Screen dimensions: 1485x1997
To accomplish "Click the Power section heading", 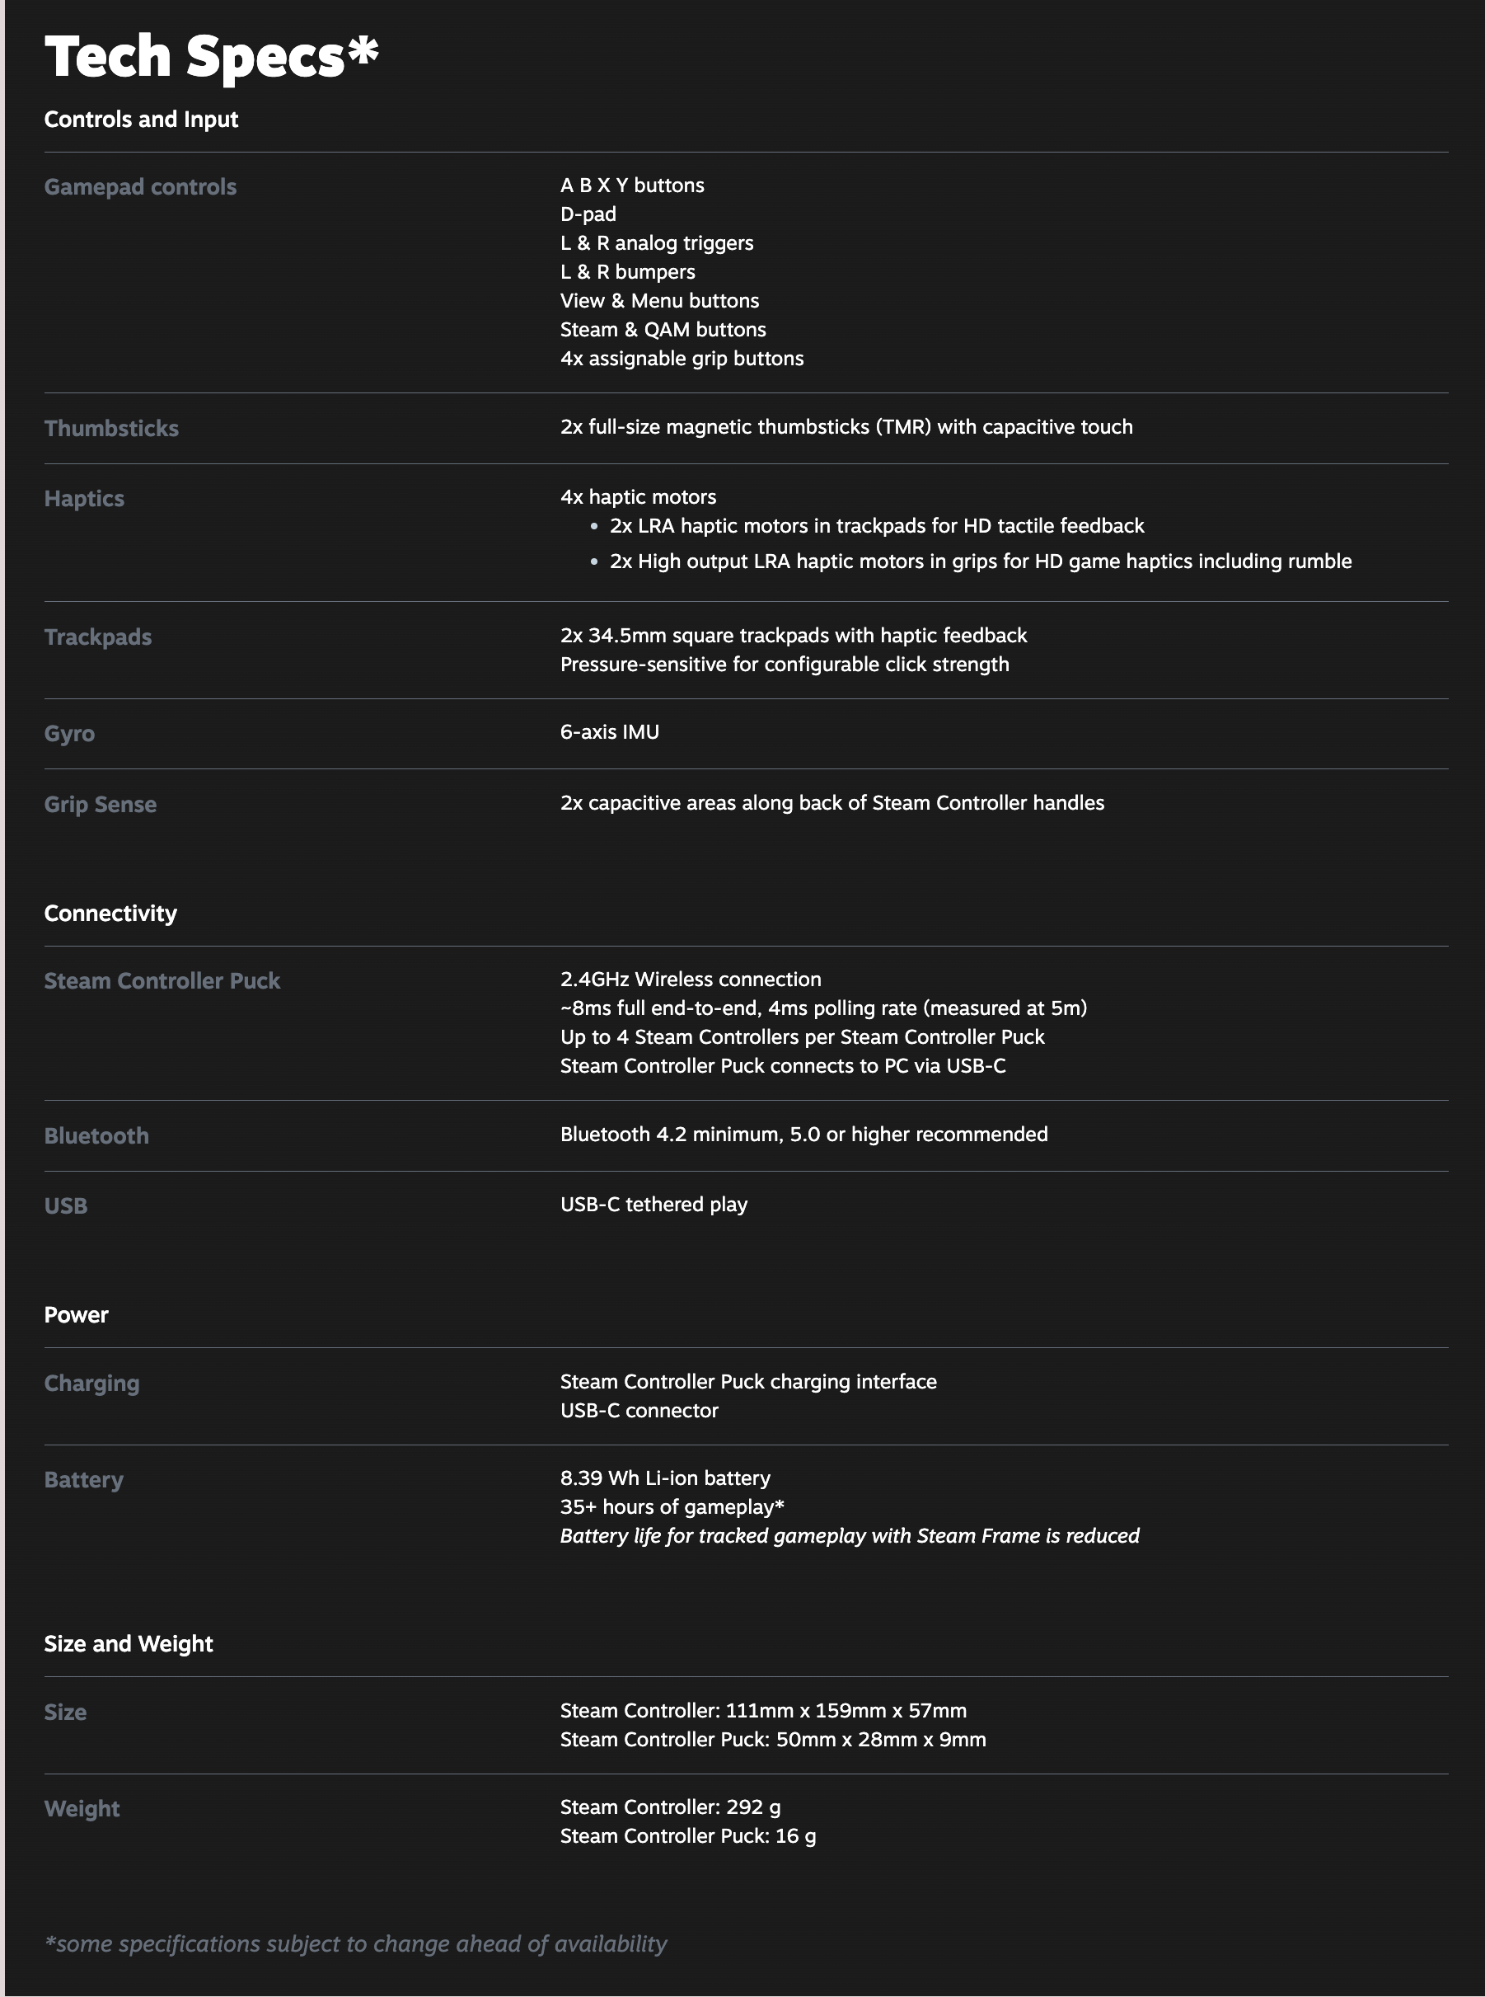I will click(x=77, y=1314).
